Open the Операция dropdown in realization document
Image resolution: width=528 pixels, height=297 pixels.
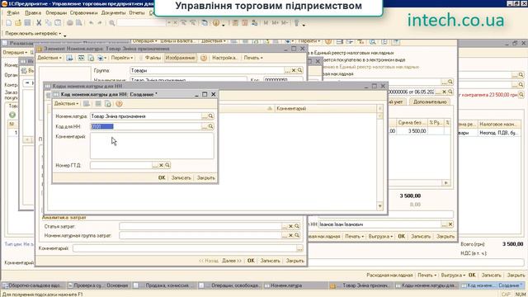tap(15, 53)
